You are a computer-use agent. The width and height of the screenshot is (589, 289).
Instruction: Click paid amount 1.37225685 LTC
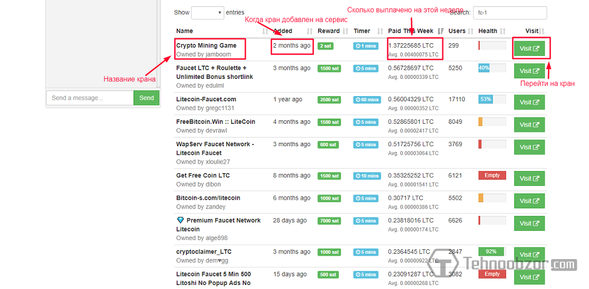(x=411, y=45)
